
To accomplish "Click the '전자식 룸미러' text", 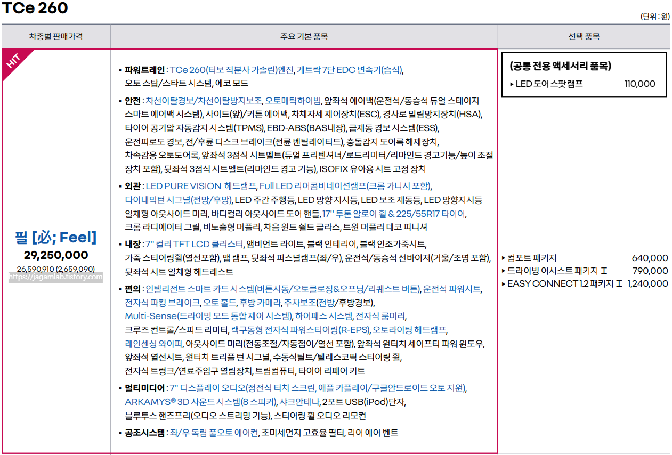I will coord(379,316).
